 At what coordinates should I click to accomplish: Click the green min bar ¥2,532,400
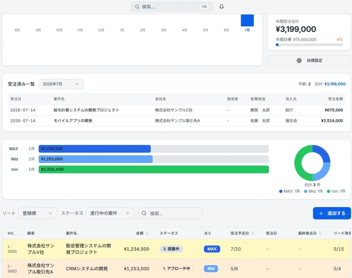pos(154,169)
